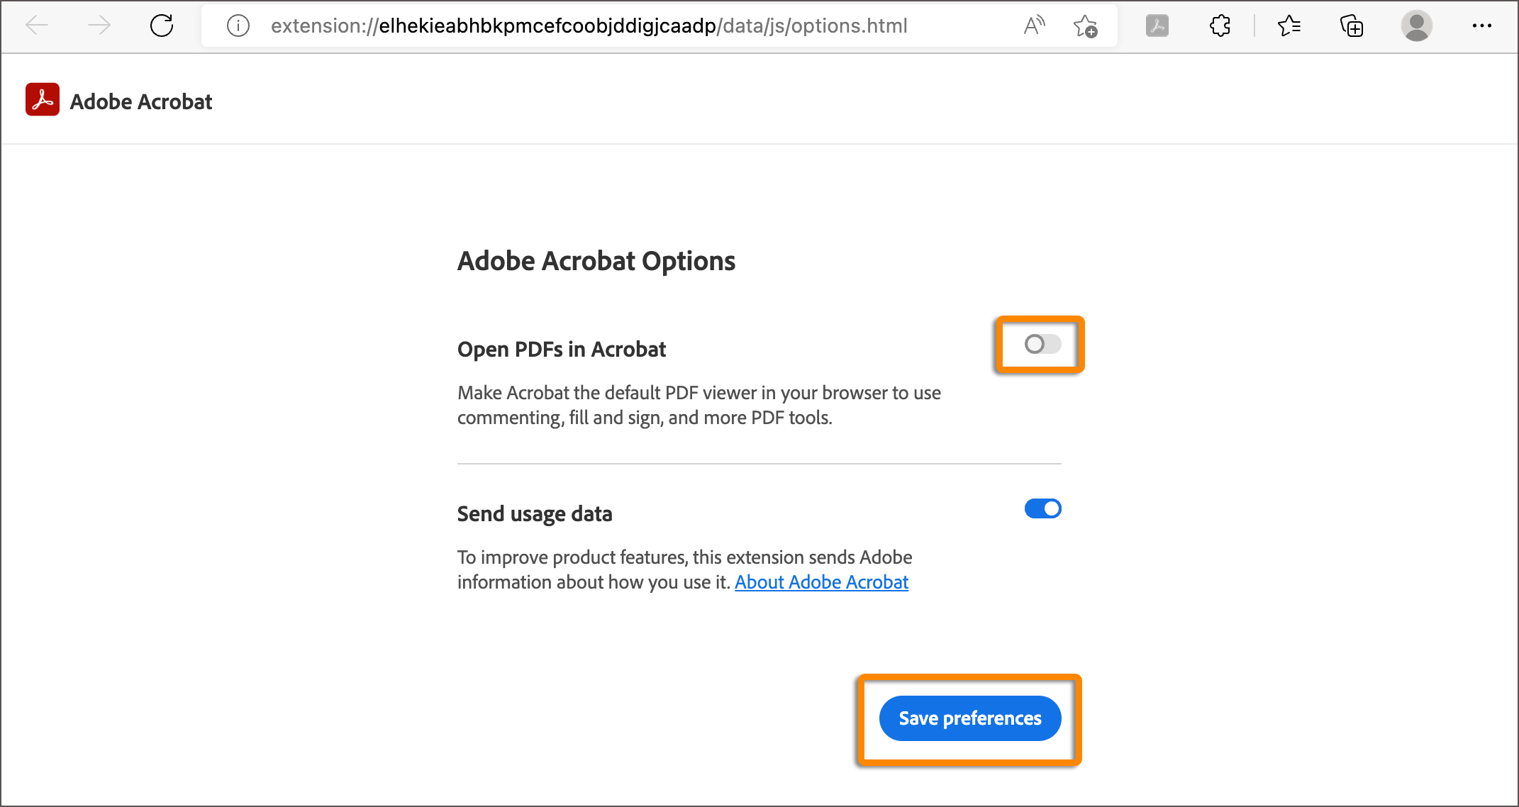The width and height of the screenshot is (1519, 807).
Task: Open the Adobe Acrobat extension icon on toolbar
Action: coord(1157,26)
